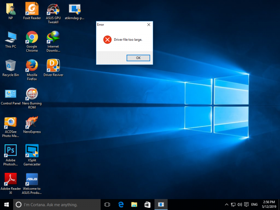The image size is (280, 210).
Task: Close the Error dialog window
Action: tap(148, 25)
